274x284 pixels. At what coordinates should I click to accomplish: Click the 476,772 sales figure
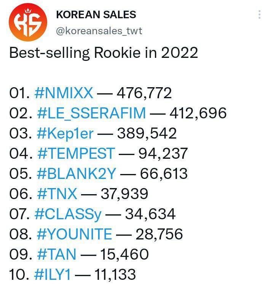pos(144,93)
